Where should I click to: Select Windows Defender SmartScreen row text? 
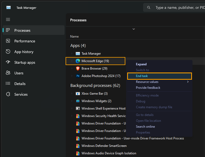tap(104, 146)
